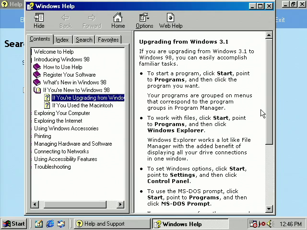Click the Upgrading from Windows 3.1 heading
The height and width of the screenshot is (230, 307).
pyautogui.click(x=184, y=42)
